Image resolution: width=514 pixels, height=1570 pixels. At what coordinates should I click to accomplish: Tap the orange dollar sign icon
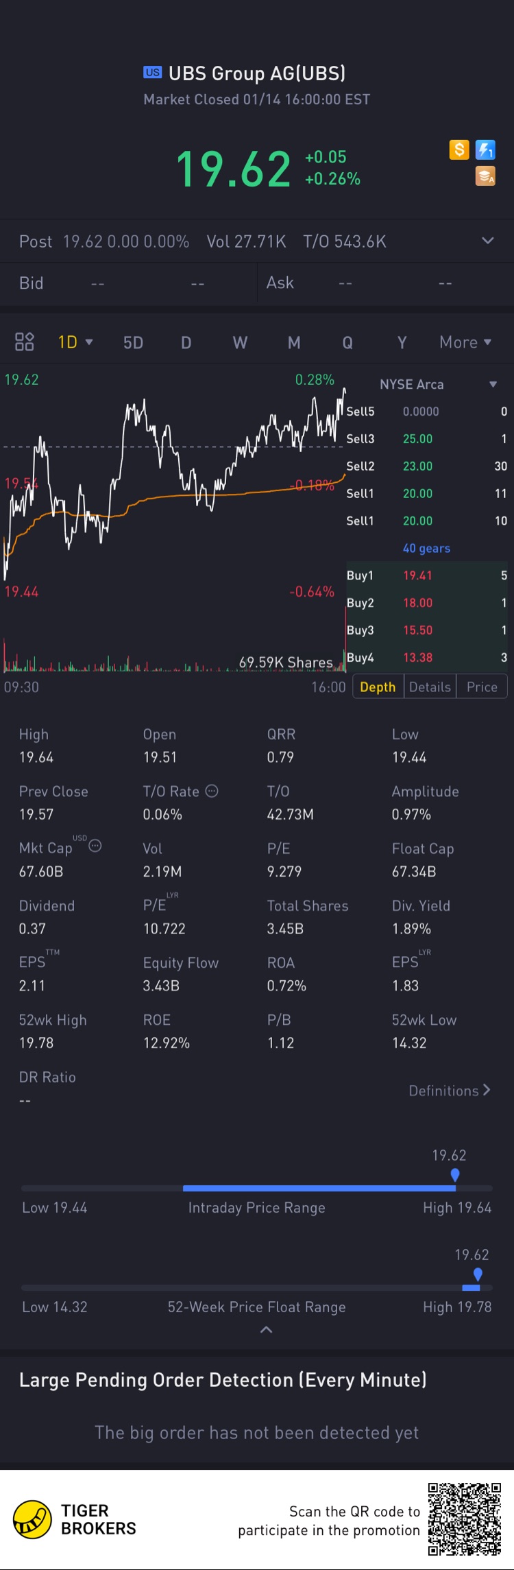tap(459, 150)
